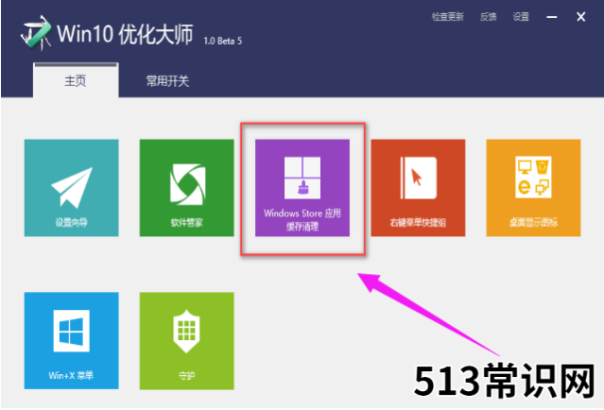Open 设置 from the title bar
The width and height of the screenshot is (604, 410).
(521, 17)
